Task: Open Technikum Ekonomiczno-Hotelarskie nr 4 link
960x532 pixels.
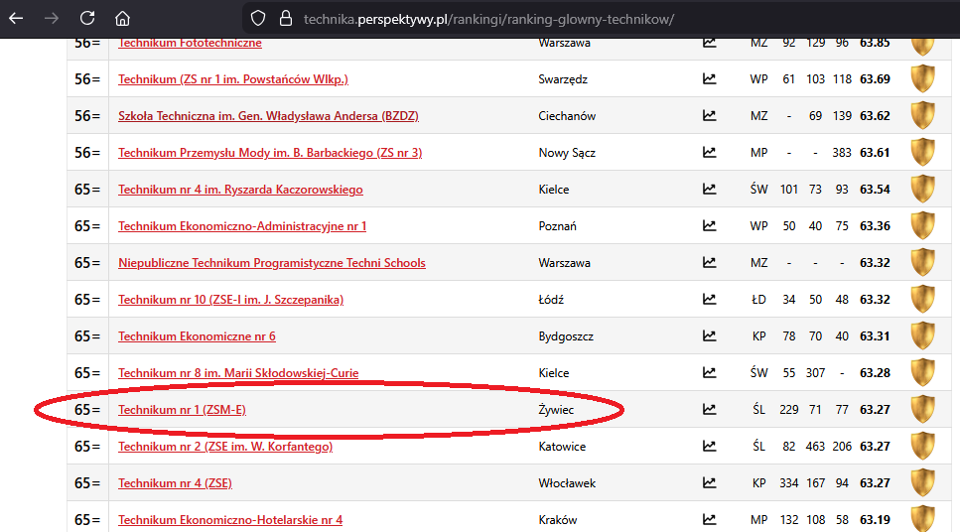Action: click(x=229, y=520)
